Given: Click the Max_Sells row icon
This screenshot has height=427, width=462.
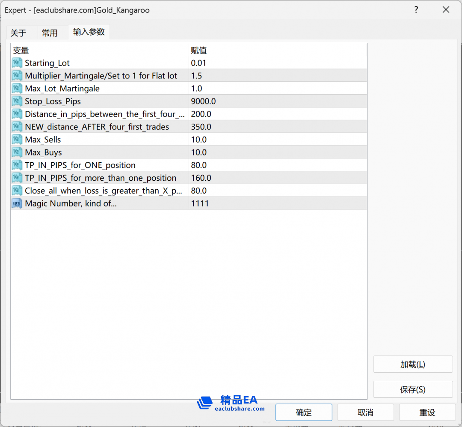Looking at the screenshot, I should pos(17,140).
